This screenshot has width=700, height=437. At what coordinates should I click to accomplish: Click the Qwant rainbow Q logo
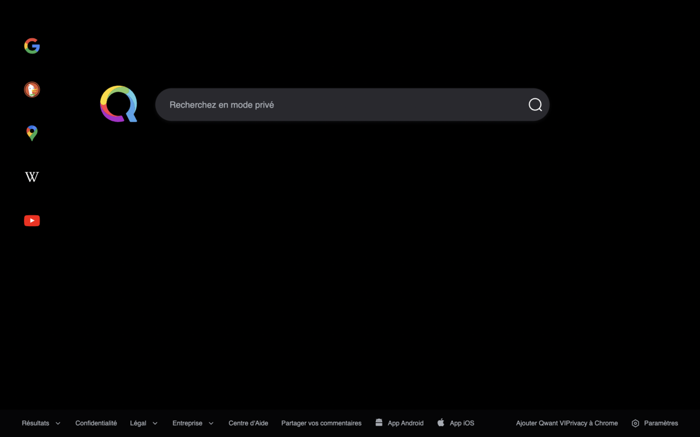(119, 104)
